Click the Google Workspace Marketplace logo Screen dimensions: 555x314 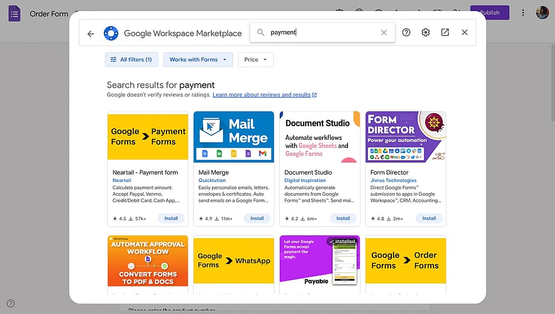[x=111, y=33]
